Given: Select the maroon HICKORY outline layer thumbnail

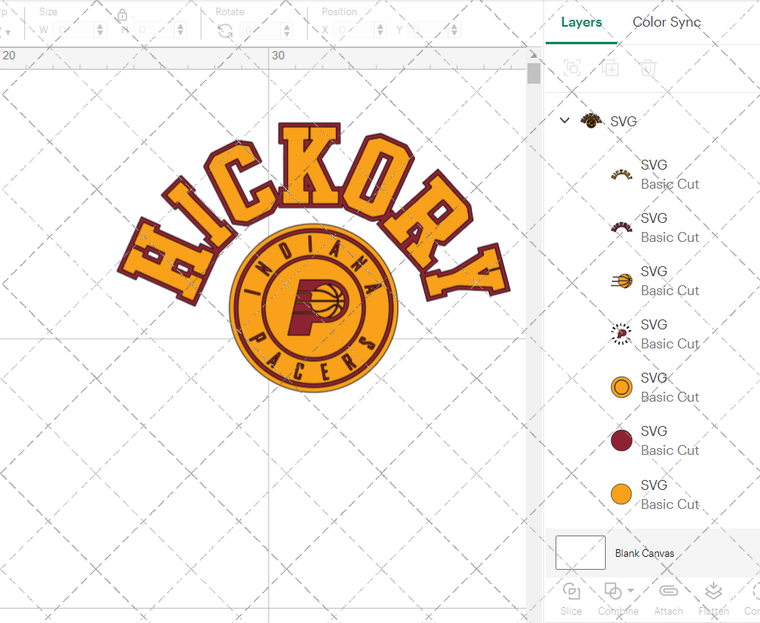Looking at the screenshot, I should coord(622,227).
